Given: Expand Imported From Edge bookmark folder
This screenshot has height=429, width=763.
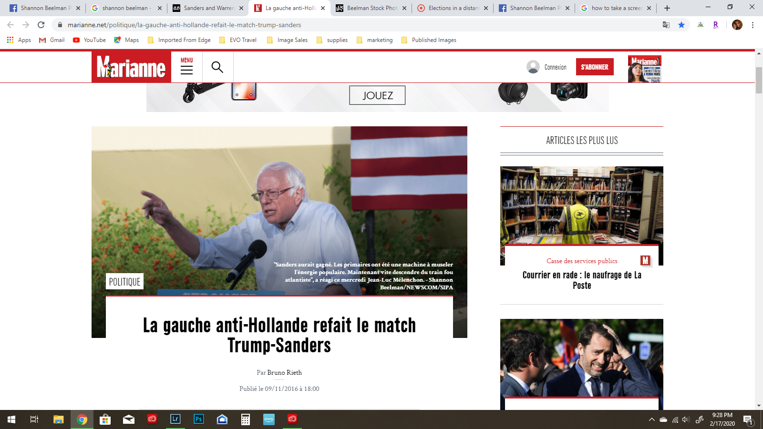Looking at the screenshot, I should 179,40.
